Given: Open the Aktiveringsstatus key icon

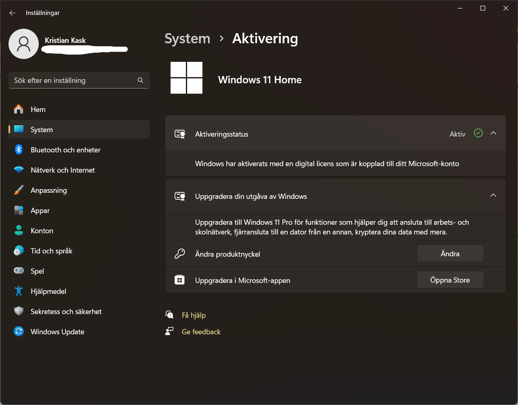Looking at the screenshot, I should click(179, 134).
